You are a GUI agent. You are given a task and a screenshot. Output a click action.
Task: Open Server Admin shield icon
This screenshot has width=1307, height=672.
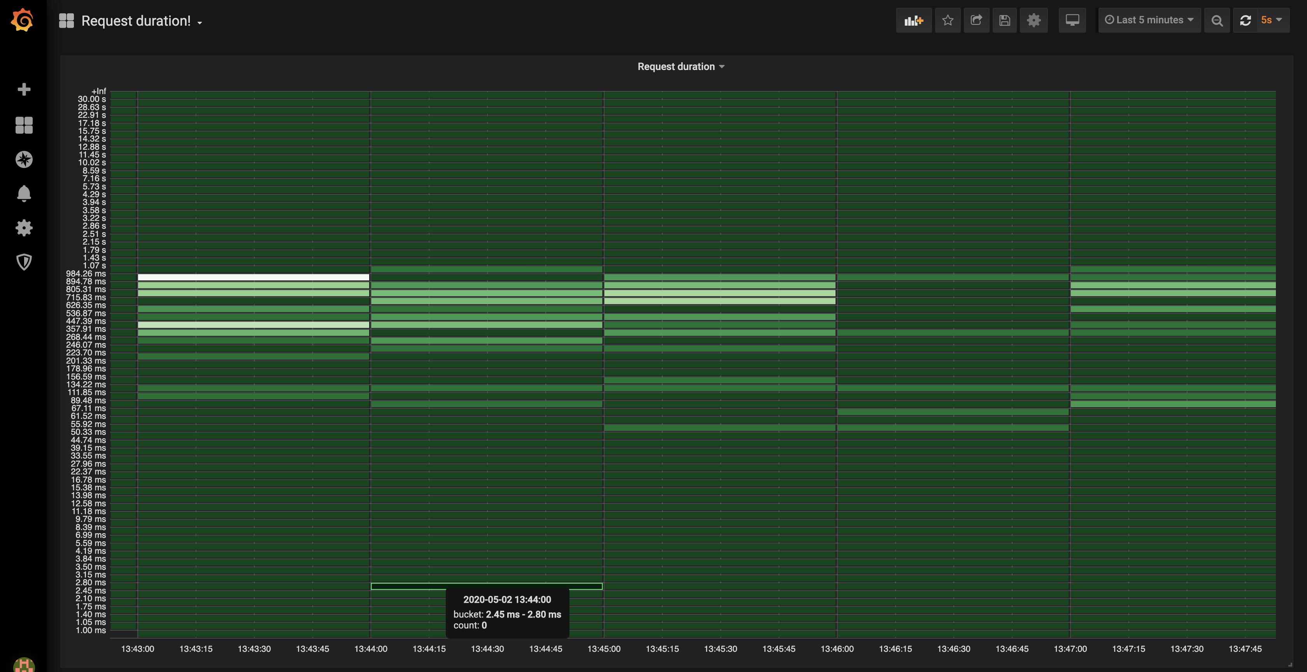coord(24,262)
